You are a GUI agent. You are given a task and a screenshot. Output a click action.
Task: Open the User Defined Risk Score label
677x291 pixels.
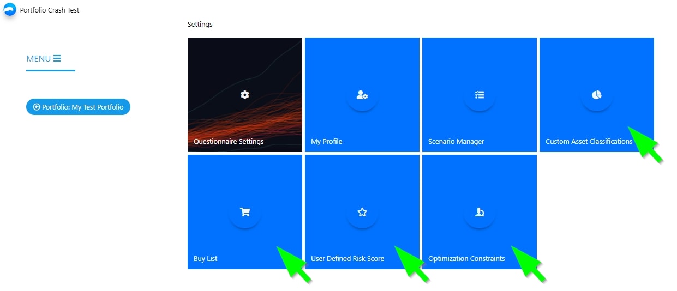coord(348,259)
